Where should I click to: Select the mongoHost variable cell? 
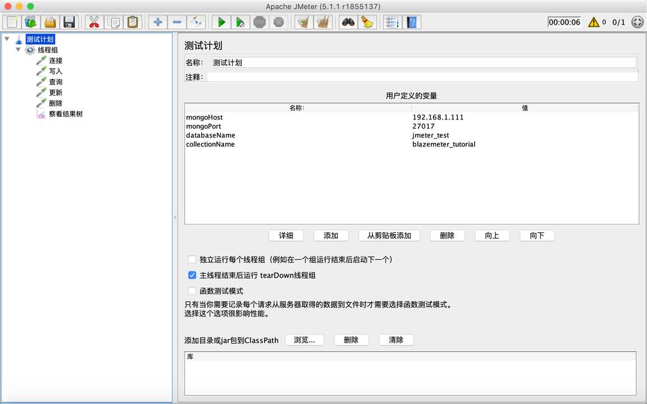point(298,117)
